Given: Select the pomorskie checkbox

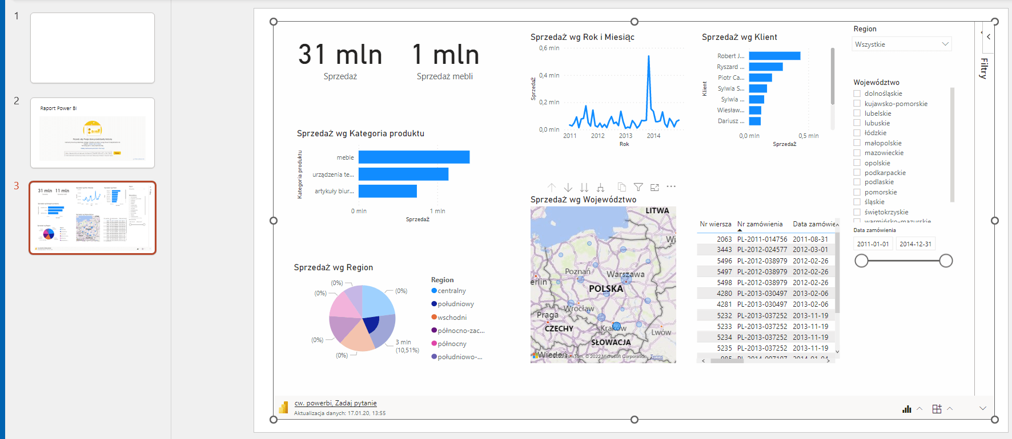Looking at the screenshot, I should pyautogui.click(x=857, y=192).
